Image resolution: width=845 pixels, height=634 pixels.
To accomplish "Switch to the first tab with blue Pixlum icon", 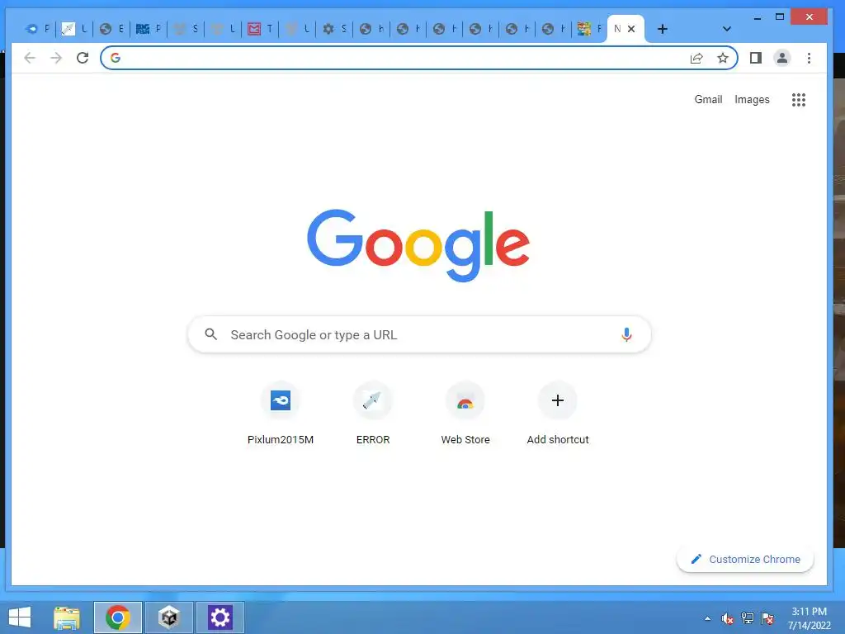I will (37, 29).
